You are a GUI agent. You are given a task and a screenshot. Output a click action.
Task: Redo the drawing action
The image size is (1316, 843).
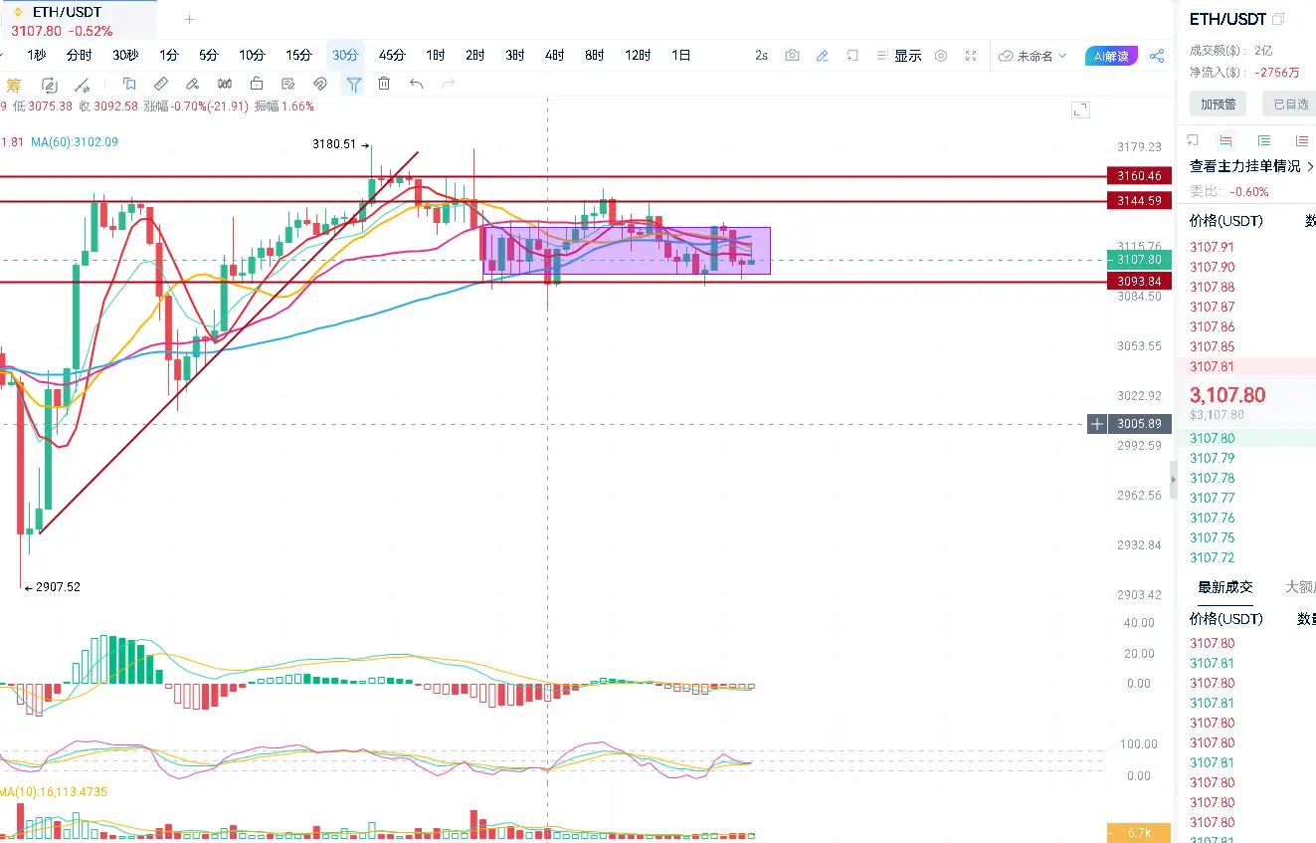[448, 84]
